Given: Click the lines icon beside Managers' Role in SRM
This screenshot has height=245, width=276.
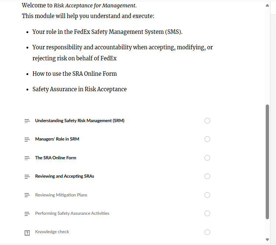Looking at the screenshot, I should (x=27, y=139).
